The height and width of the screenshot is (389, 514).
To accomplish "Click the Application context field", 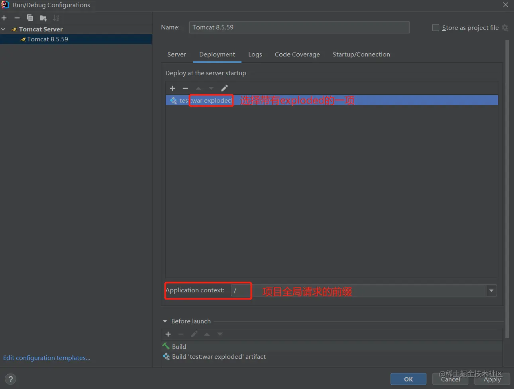I will 358,290.
